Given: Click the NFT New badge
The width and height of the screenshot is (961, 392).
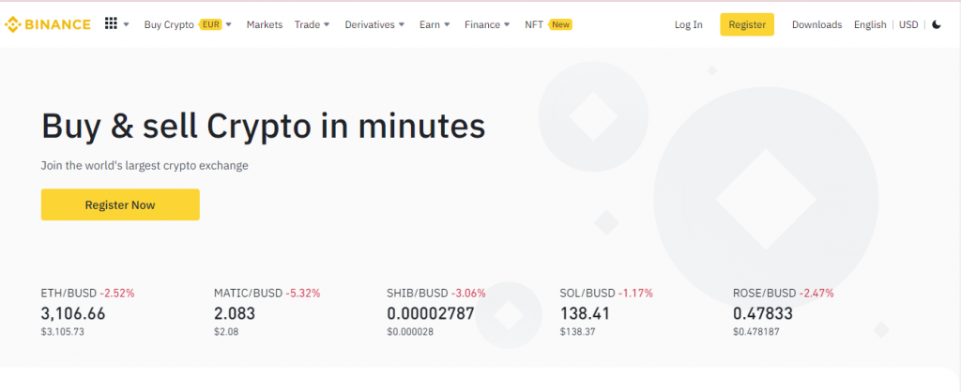Looking at the screenshot, I should [x=560, y=24].
